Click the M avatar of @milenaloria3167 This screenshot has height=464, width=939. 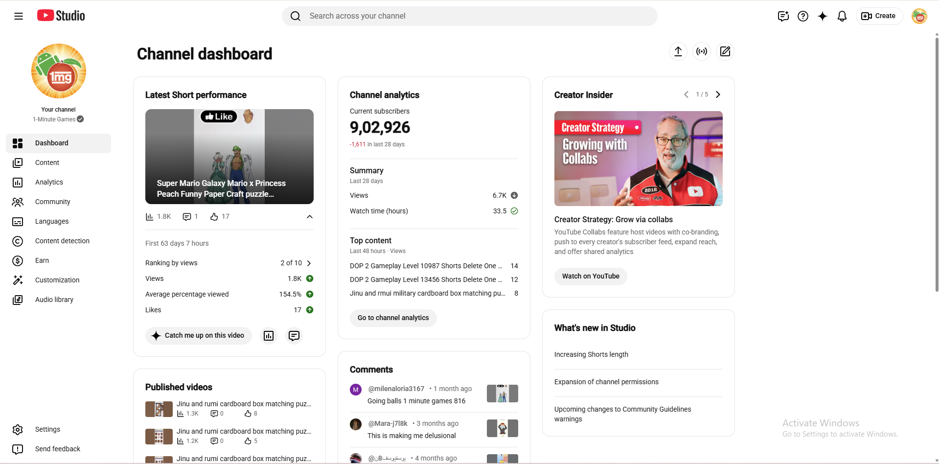coord(356,390)
